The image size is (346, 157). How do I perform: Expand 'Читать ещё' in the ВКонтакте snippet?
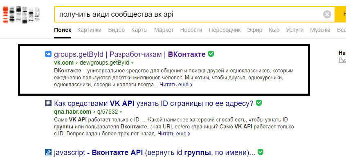[176, 85]
